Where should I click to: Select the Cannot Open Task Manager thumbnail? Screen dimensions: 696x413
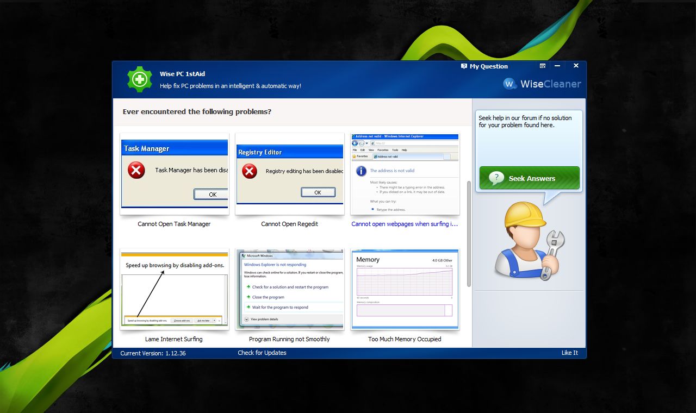(174, 173)
